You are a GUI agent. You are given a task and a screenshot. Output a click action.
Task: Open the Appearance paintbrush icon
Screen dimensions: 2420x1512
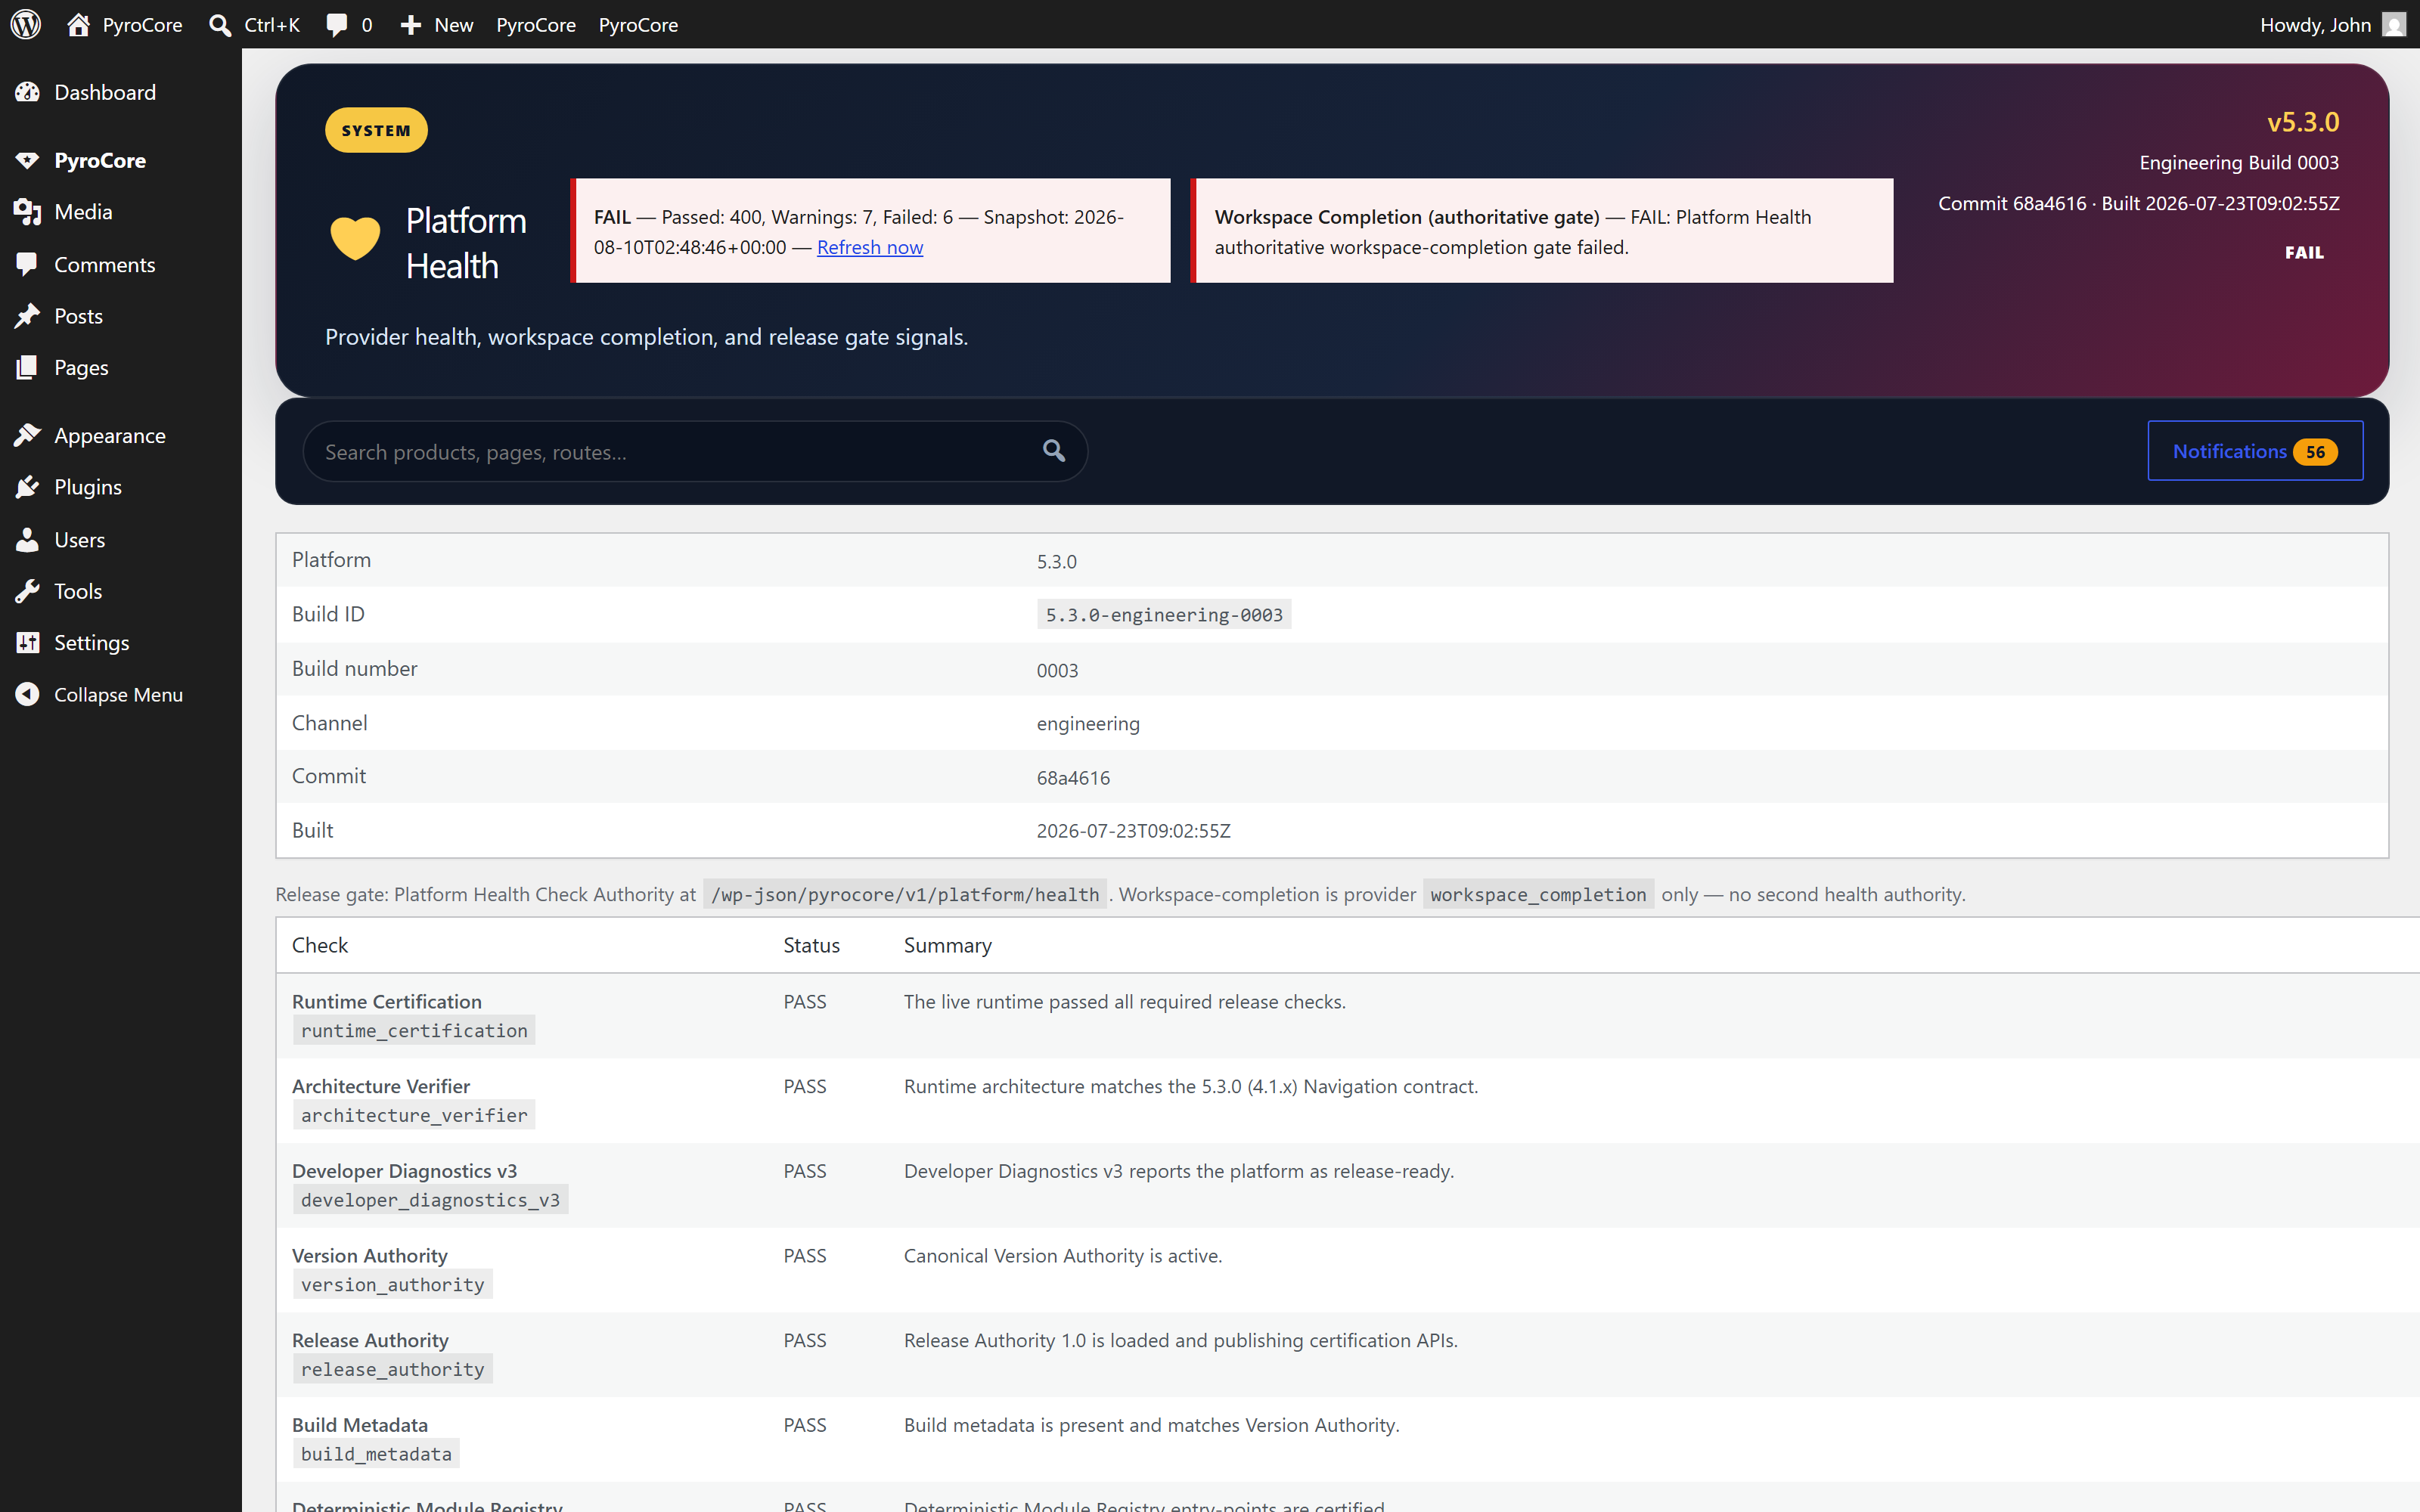click(27, 435)
